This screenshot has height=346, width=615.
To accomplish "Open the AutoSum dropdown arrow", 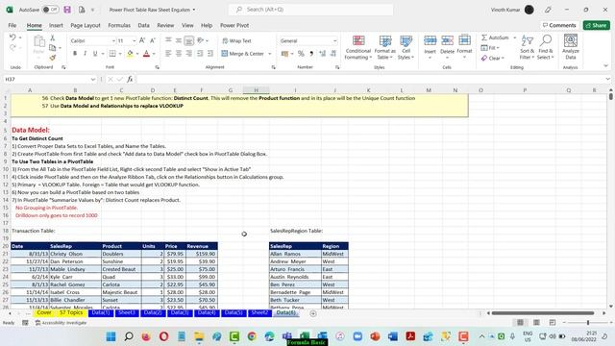I will (515, 37).
